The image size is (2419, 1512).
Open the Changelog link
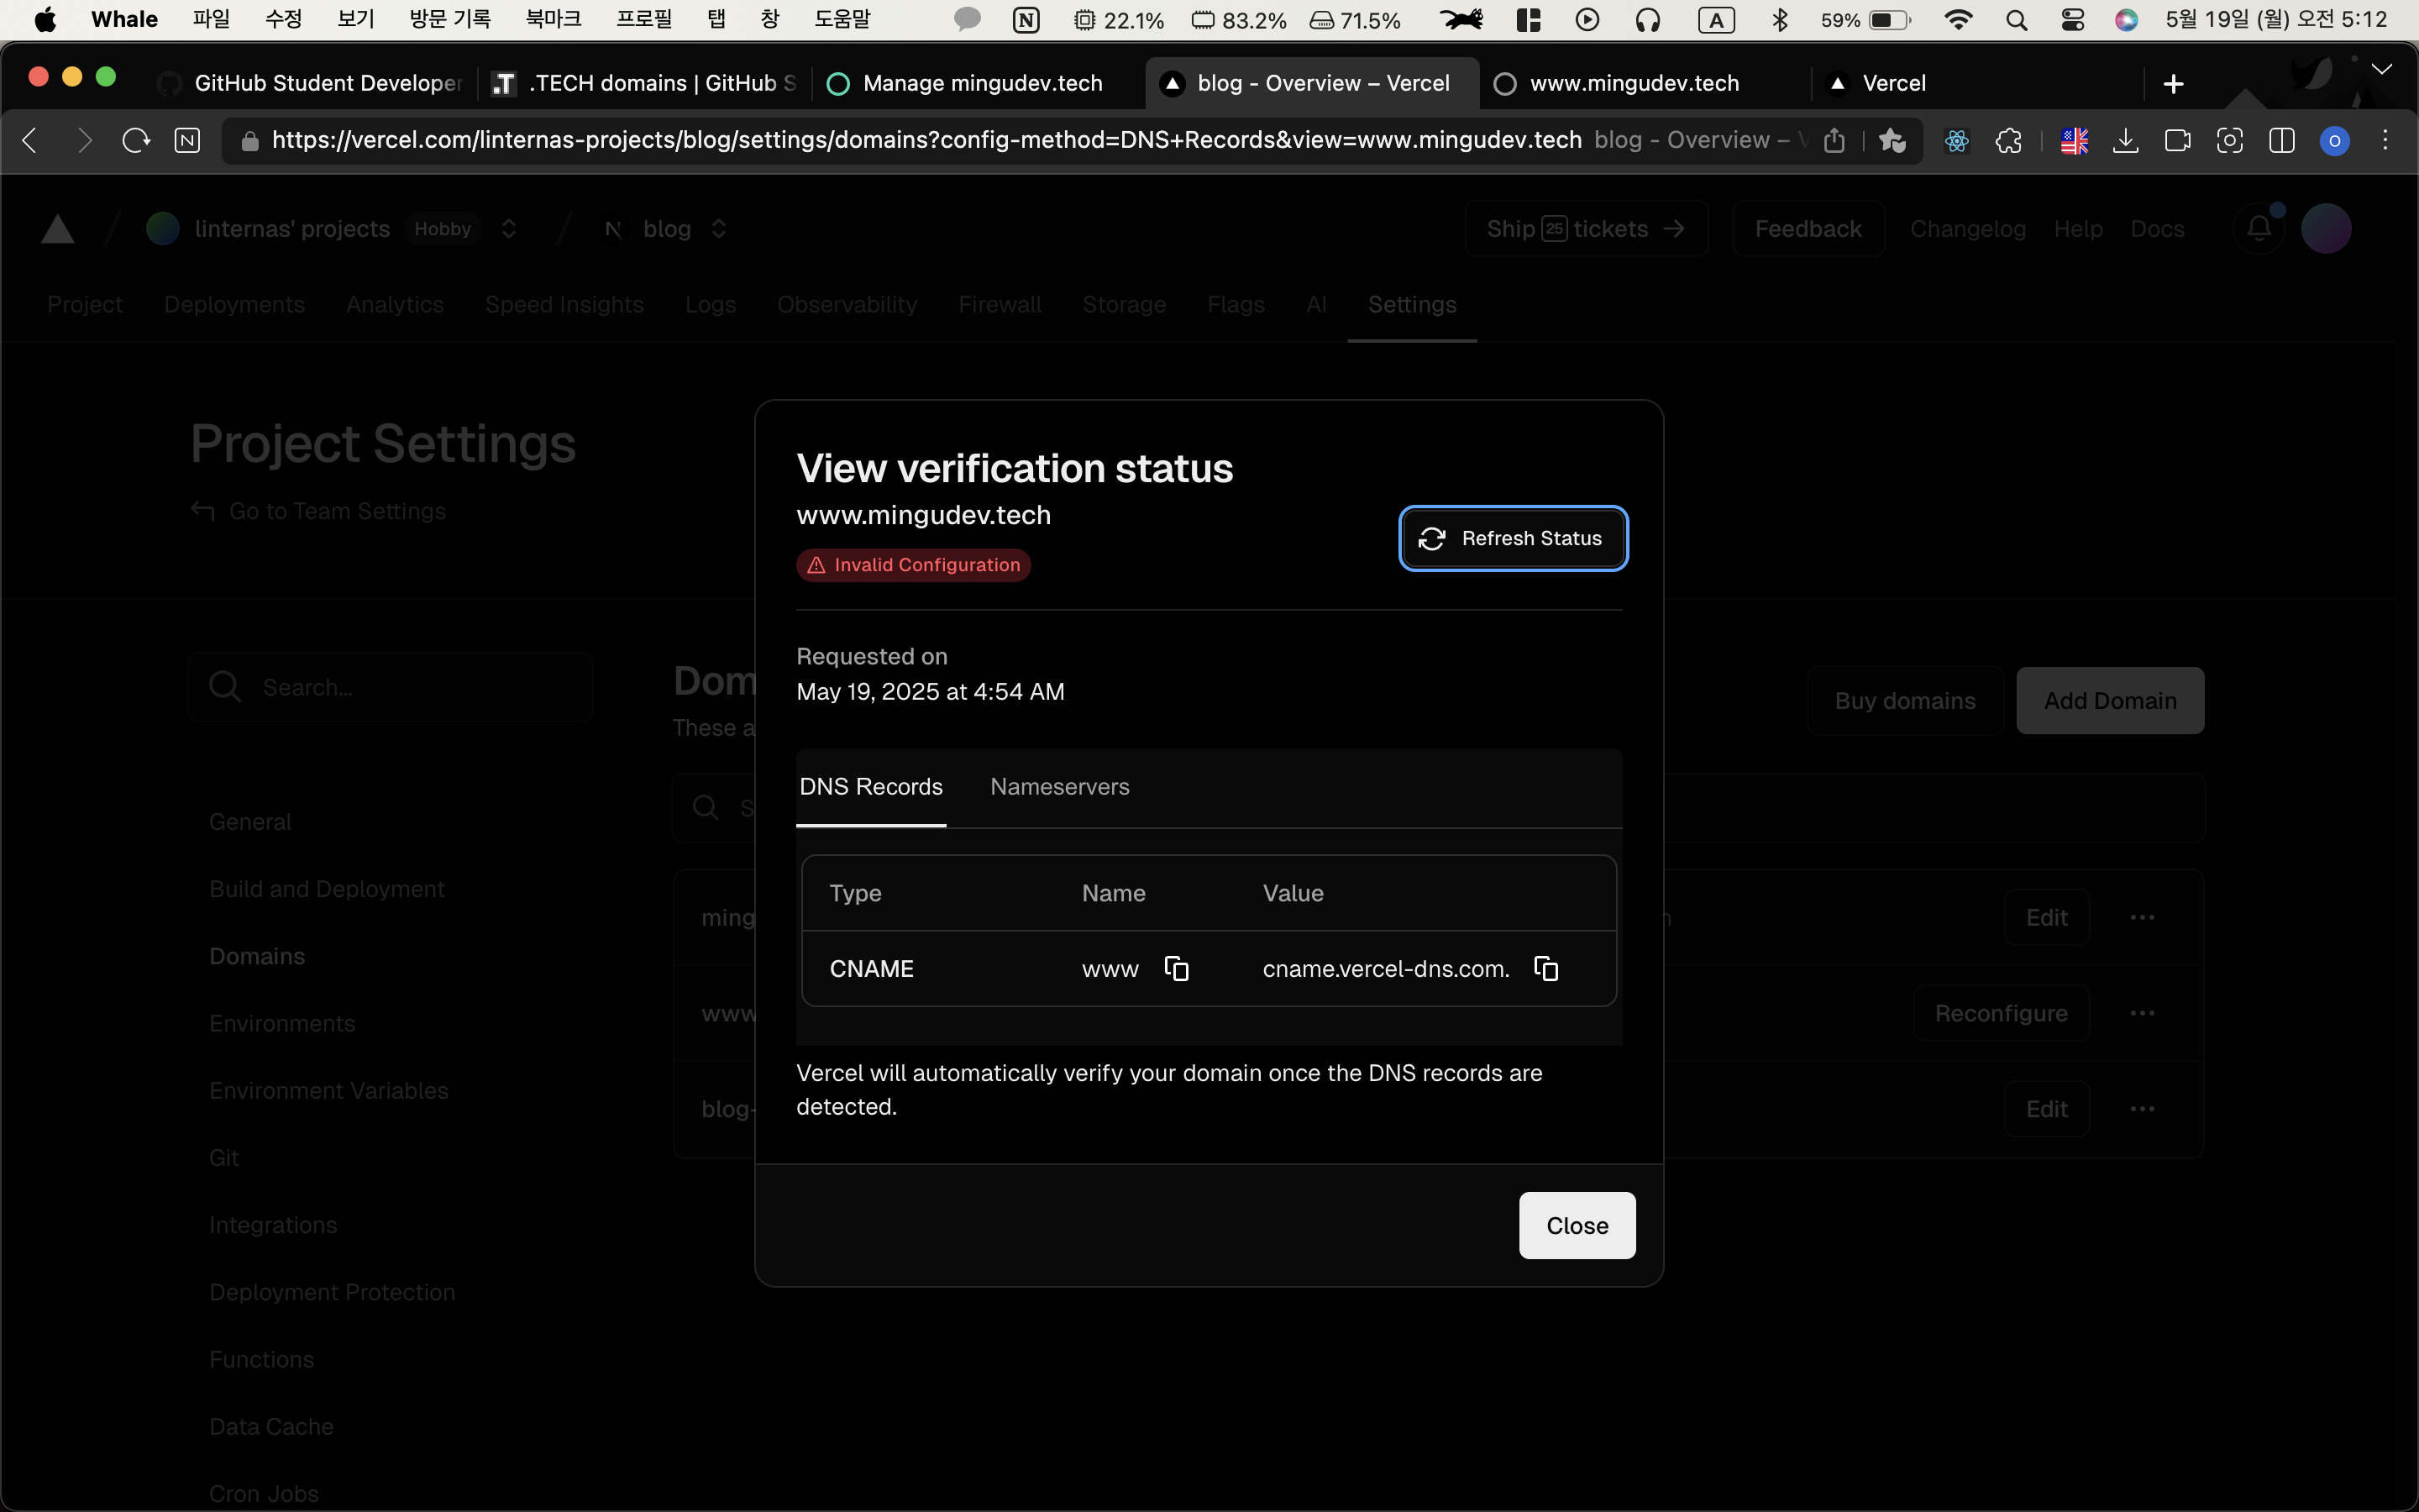point(1967,229)
